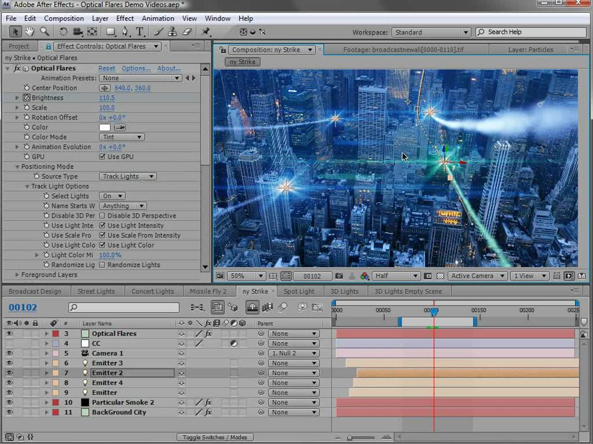Screen dimensions: 593x444
Task: Select the Puppet Pin tool
Action: pyautogui.click(x=205, y=31)
